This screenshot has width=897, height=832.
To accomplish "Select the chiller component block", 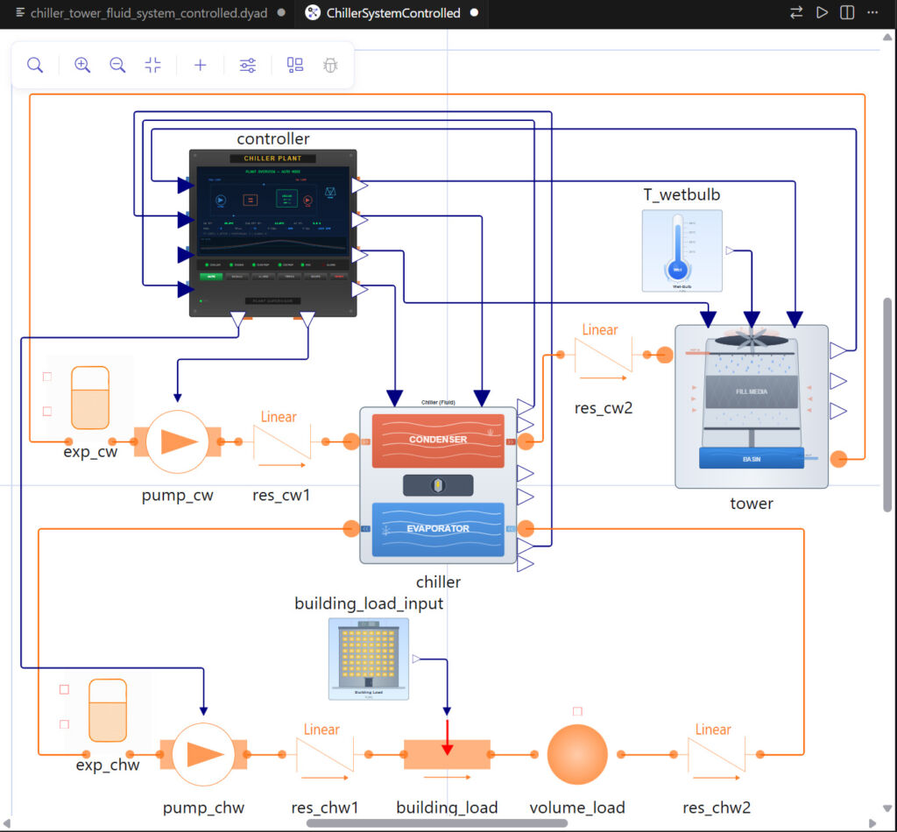I will tap(438, 485).
